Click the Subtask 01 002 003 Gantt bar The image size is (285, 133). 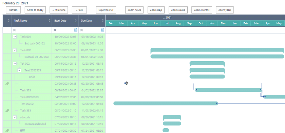[x=217, y=57]
